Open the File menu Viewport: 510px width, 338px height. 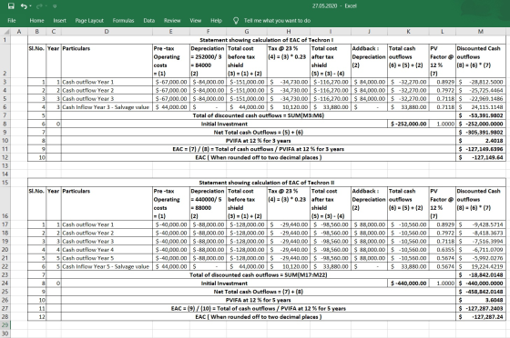(12, 20)
